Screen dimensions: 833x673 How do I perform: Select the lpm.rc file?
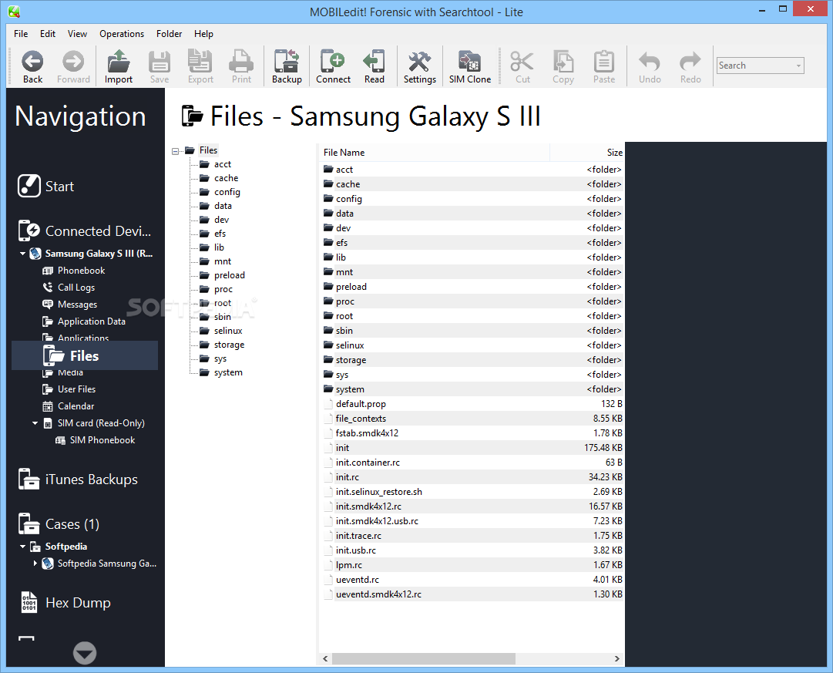pos(472,564)
